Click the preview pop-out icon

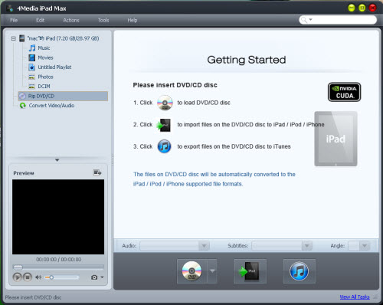point(97,173)
